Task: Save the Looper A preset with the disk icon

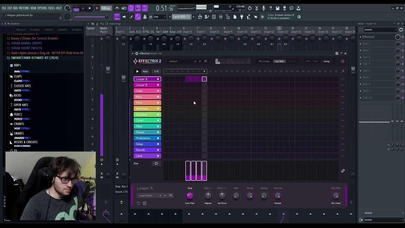Action: click(x=171, y=196)
